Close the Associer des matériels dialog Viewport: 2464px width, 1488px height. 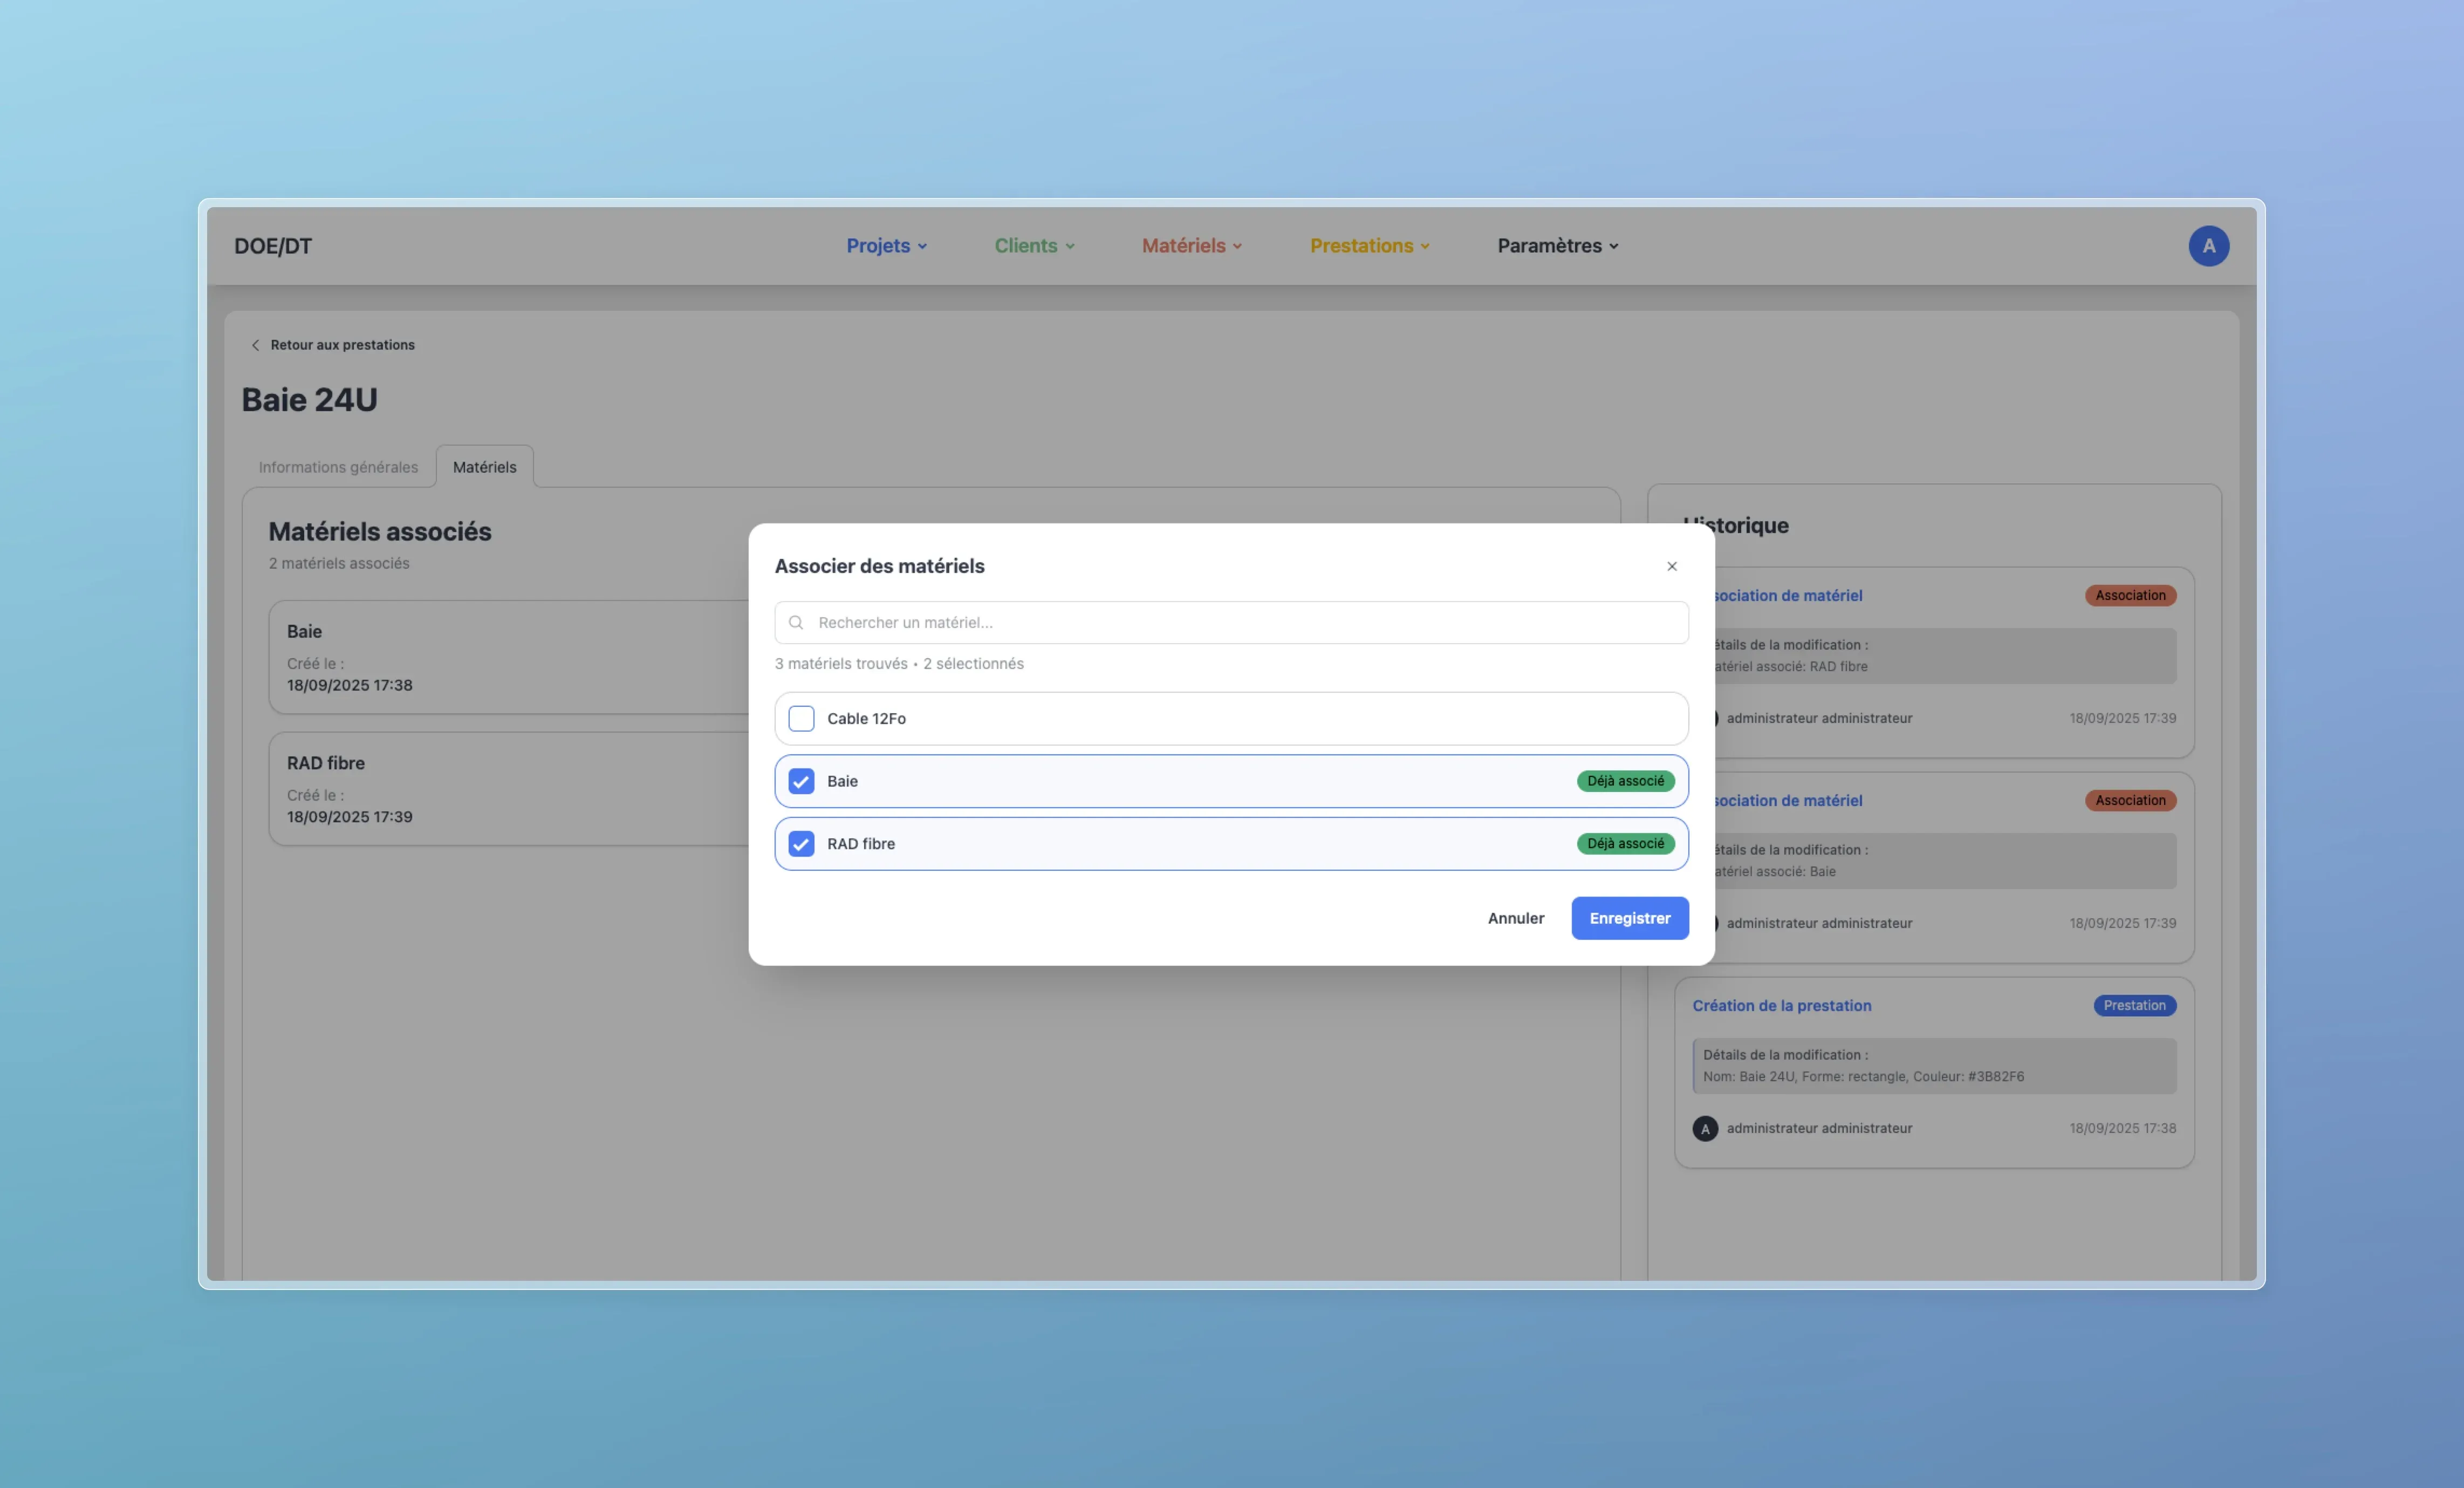click(x=1671, y=566)
